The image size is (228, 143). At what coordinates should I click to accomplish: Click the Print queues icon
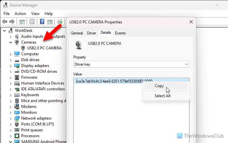(17, 130)
